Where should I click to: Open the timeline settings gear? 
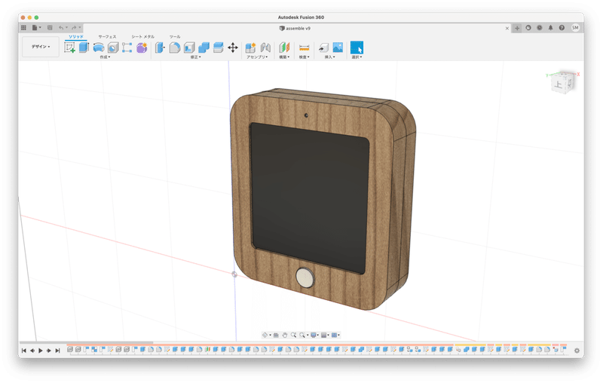[577, 351]
